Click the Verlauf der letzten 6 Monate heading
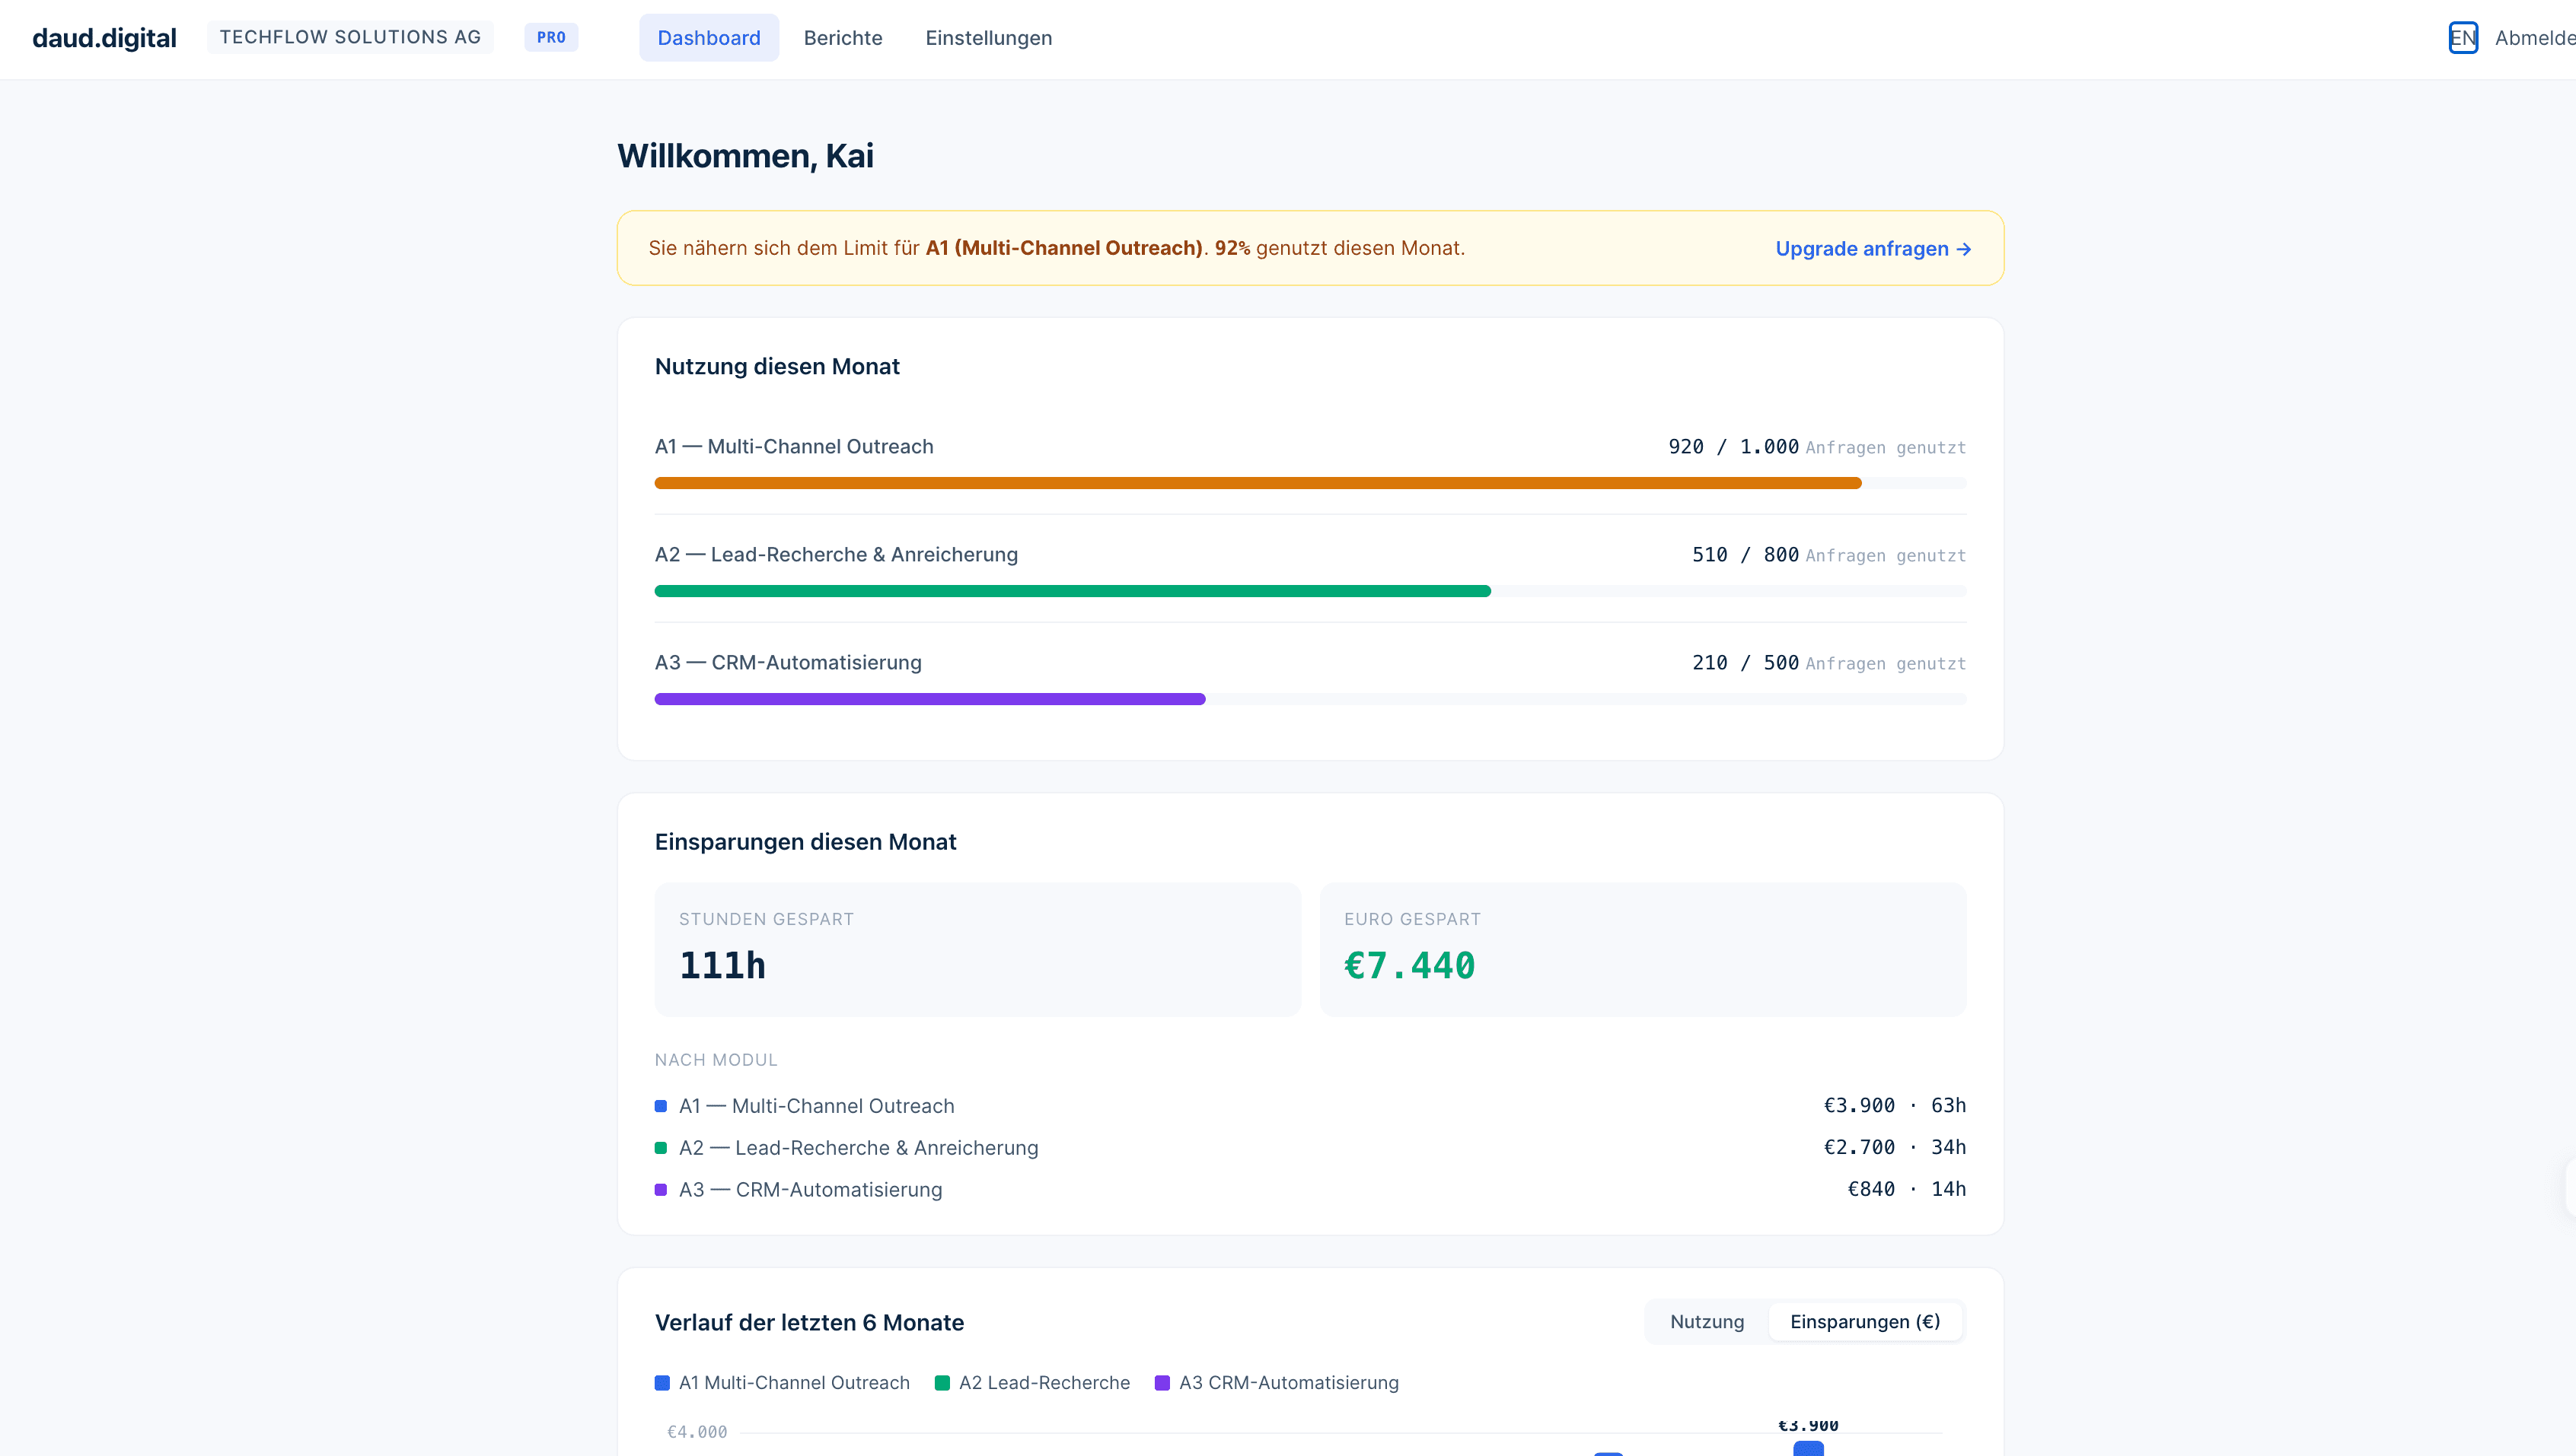2576x1456 pixels. click(x=809, y=1323)
